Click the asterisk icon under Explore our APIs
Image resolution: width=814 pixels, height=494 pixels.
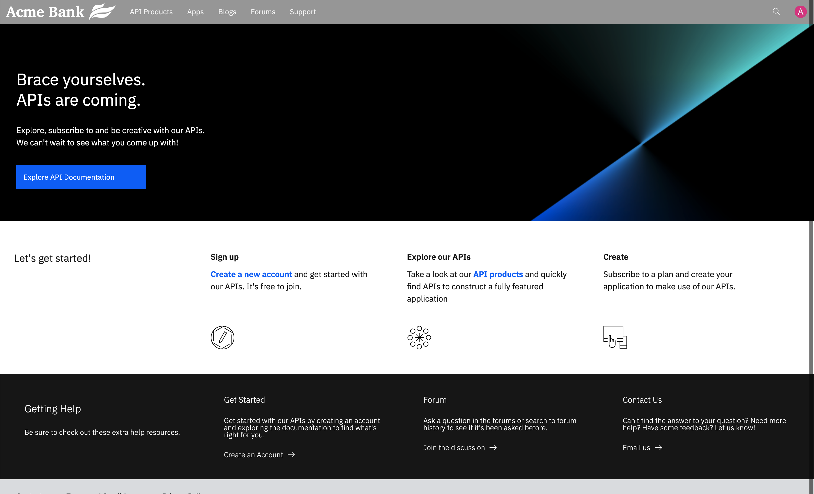pos(419,337)
